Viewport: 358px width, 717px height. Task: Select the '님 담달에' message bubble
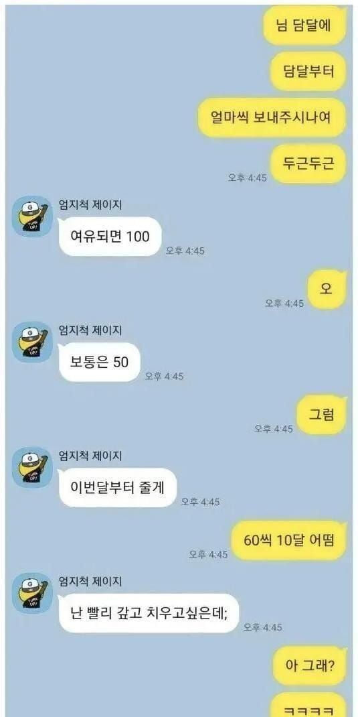[305, 25]
